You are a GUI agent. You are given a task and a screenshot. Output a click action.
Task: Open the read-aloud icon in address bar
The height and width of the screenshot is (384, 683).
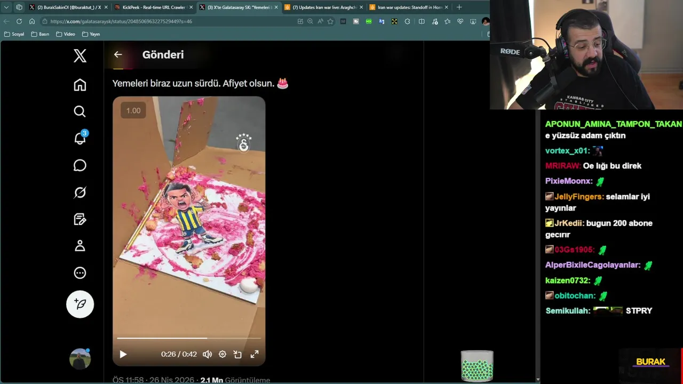pyautogui.click(x=320, y=21)
